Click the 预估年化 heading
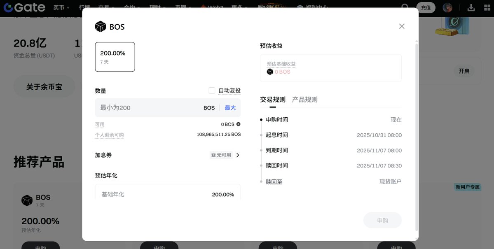 tap(106, 175)
